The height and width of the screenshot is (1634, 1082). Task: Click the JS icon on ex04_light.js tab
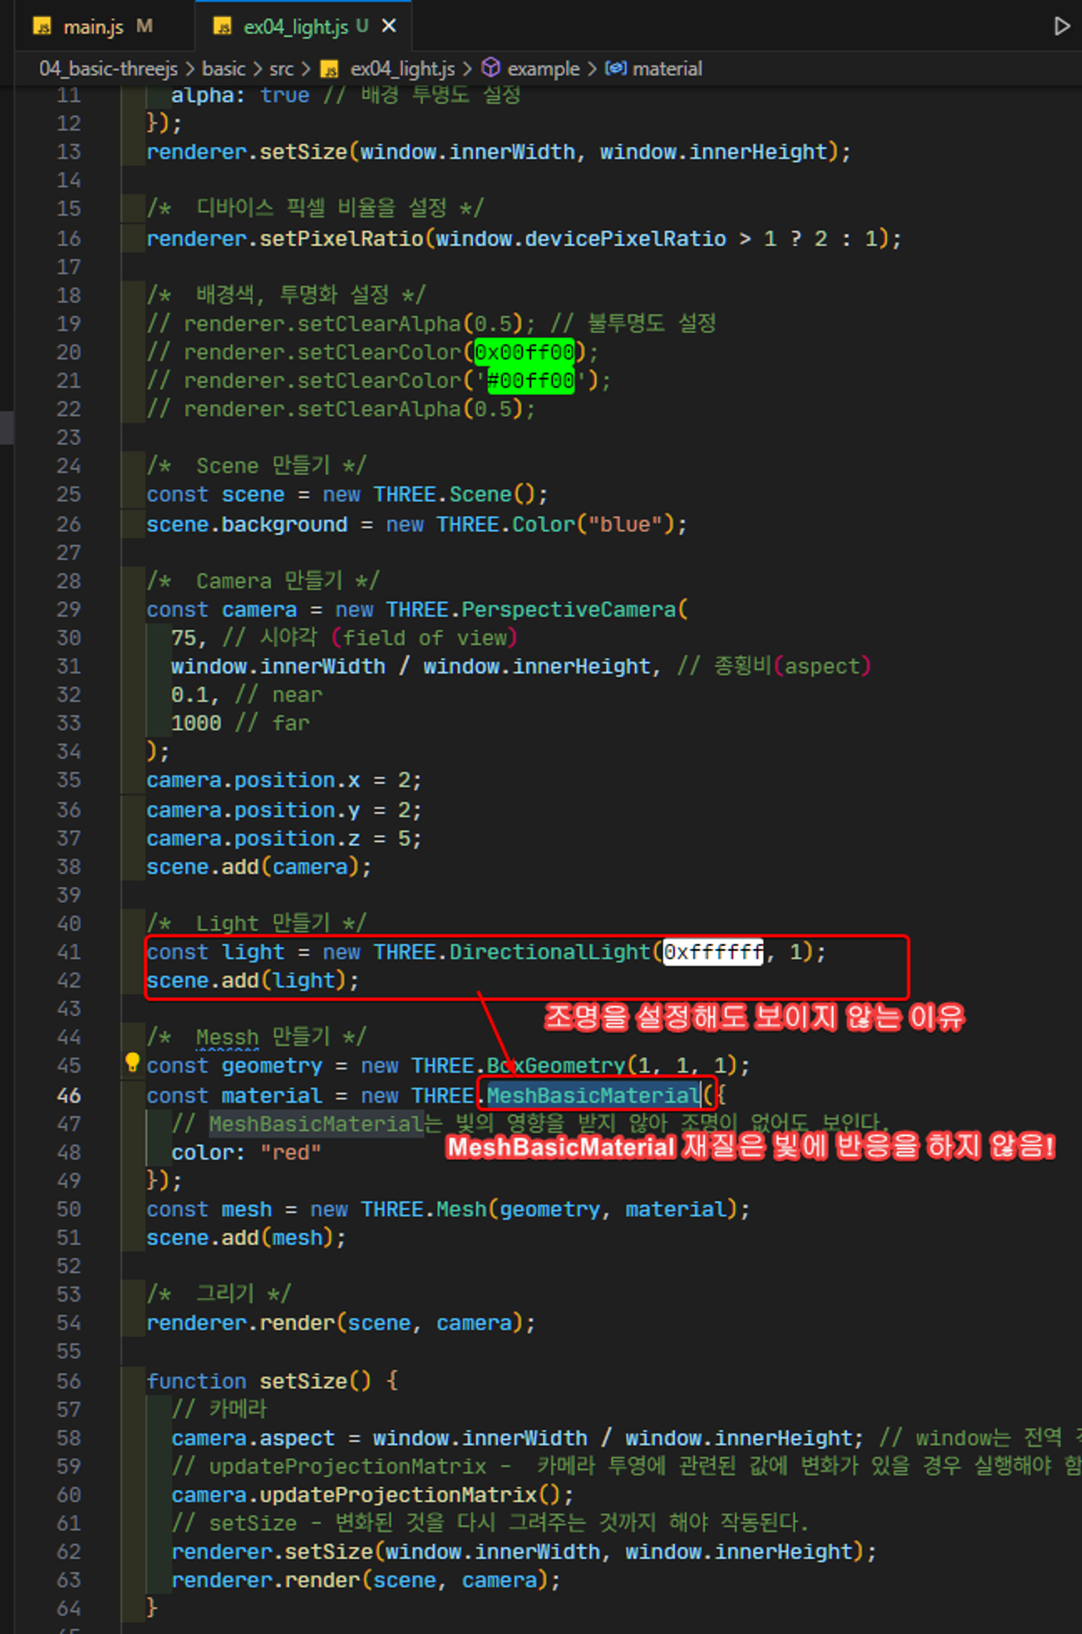[222, 27]
